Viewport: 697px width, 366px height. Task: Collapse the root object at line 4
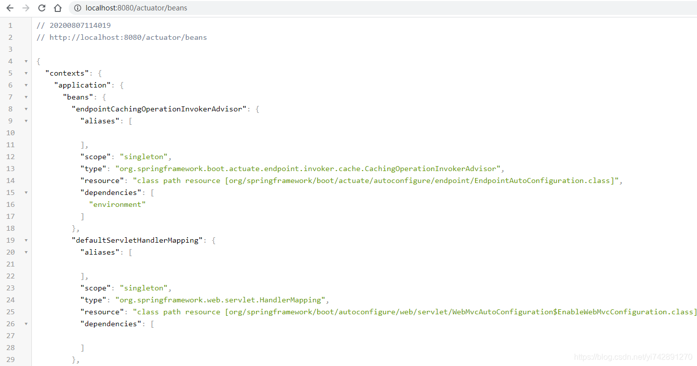click(26, 61)
